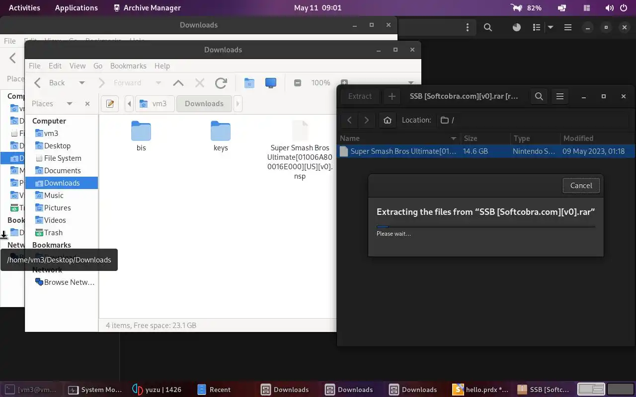Reload the current folder
Viewport: 636px width, 397px height.
click(221, 83)
